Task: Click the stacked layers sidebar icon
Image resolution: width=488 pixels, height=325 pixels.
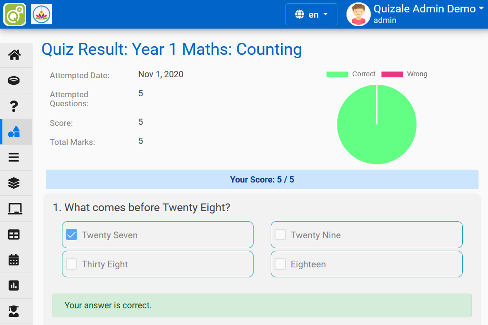Action: pyautogui.click(x=14, y=183)
